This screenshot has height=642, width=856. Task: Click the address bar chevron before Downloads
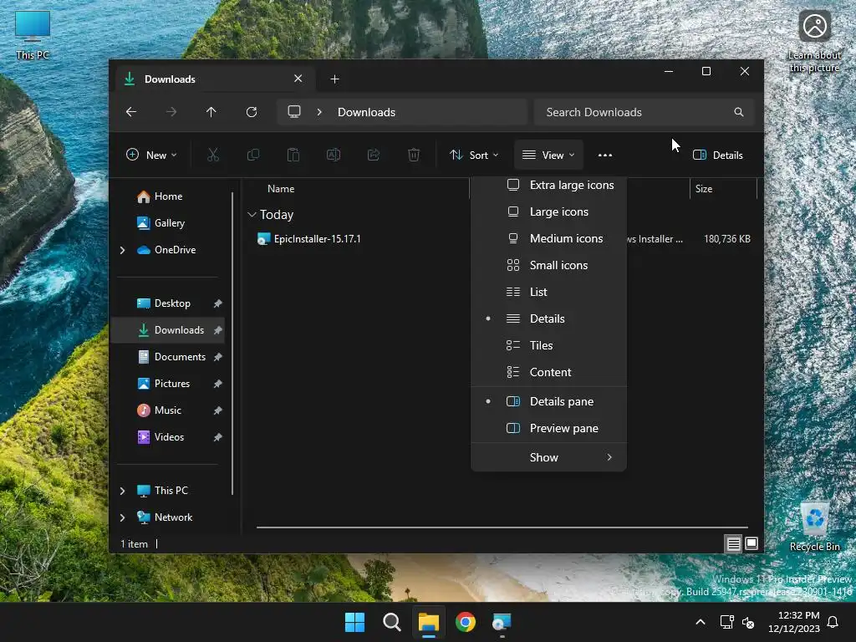[319, 112]
